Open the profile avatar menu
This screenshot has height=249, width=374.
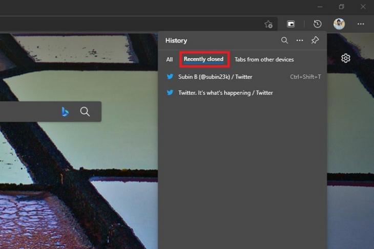point(339,24)
